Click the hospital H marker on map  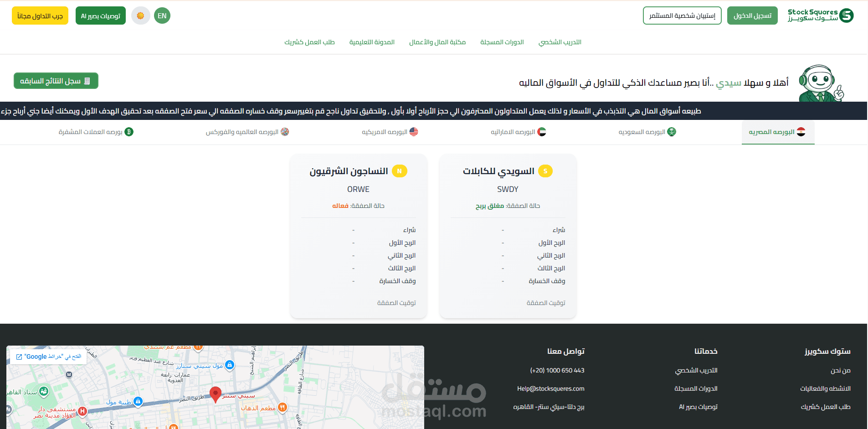pyautogui.click(x=82, y=411)
